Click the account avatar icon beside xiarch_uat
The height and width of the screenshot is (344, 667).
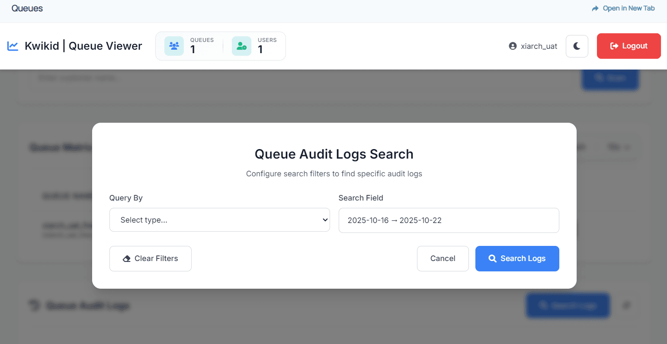pyautogui.click(x=513, y=46)
